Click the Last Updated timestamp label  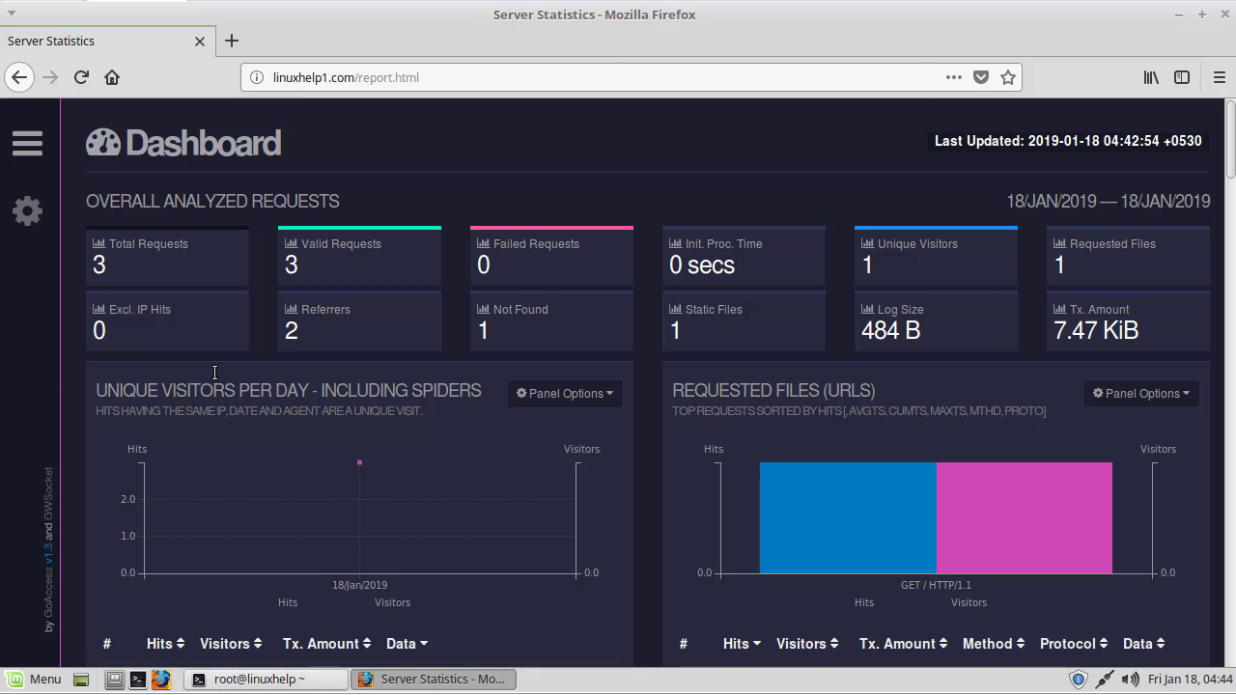pyautogui.click(x=1068, y=141)
